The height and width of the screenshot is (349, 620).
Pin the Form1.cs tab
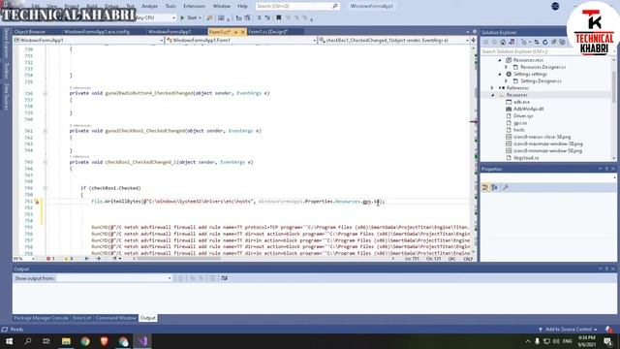point(235,32)
